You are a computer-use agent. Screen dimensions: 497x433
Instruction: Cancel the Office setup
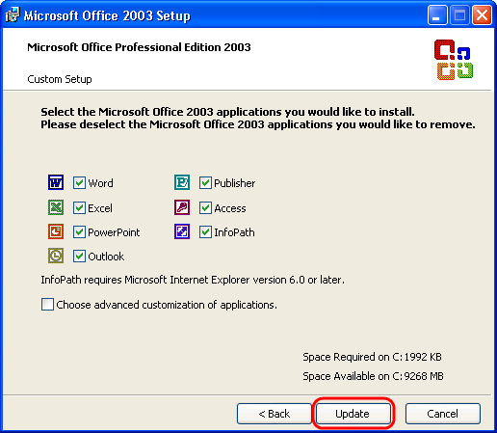click(x=443, y=414)
